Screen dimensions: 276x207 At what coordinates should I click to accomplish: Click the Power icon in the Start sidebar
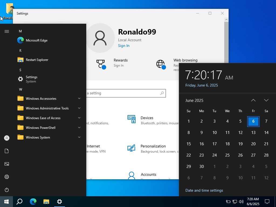point(7,190)
